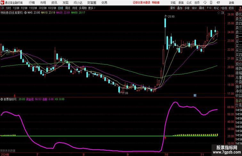Viewport: 242px width, 156px height.
Task: Open F10 company info
Action: coord(209,8)
